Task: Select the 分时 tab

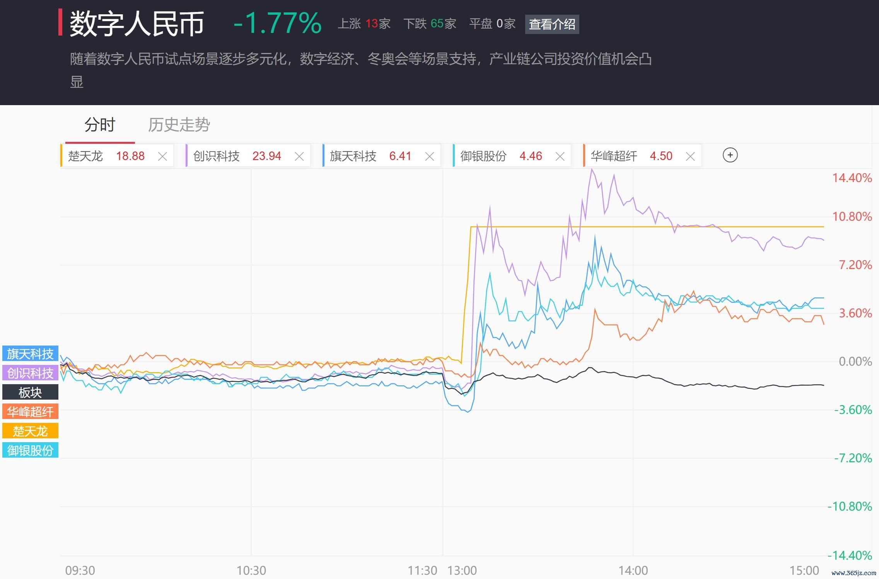Action: point(100,125)
